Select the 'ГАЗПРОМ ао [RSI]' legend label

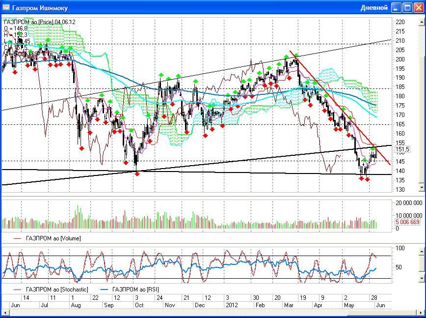135,289
